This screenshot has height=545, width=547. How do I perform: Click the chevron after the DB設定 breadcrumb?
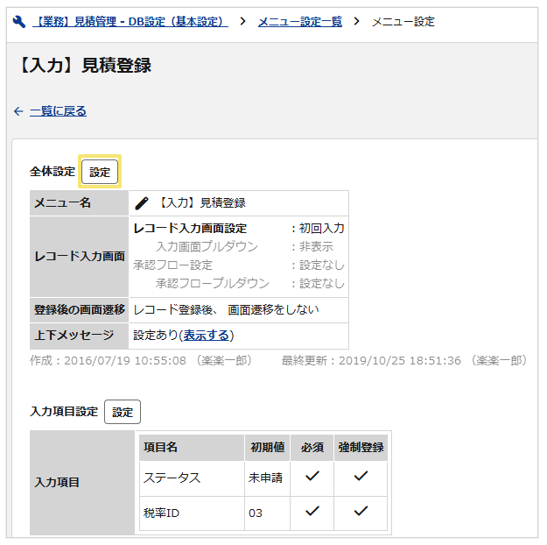pyautogui.click(x=242, y=22)
